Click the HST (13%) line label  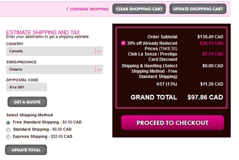167,84
